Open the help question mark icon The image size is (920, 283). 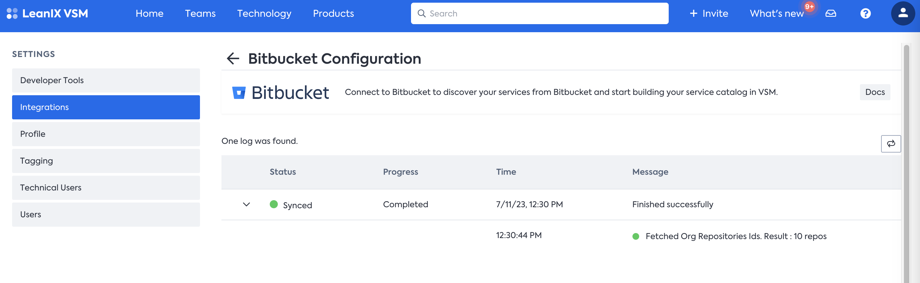coord(865,13)
